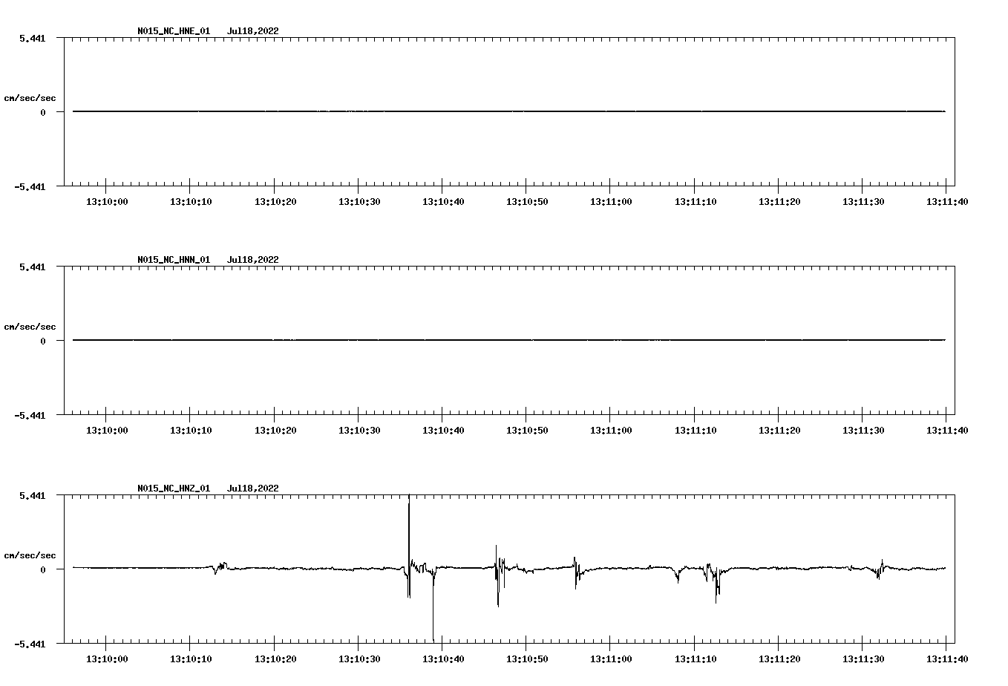Click the Jul18,2022 date on HNZ plot
Viewport: 1008px width, 686px height.
[x=253, y=489]
